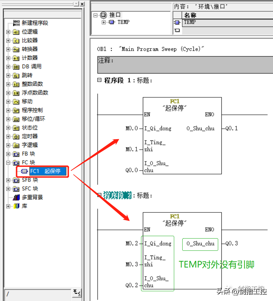Collapse the FC 块 tree node
The image size is (273, 301).
[8, 163]
